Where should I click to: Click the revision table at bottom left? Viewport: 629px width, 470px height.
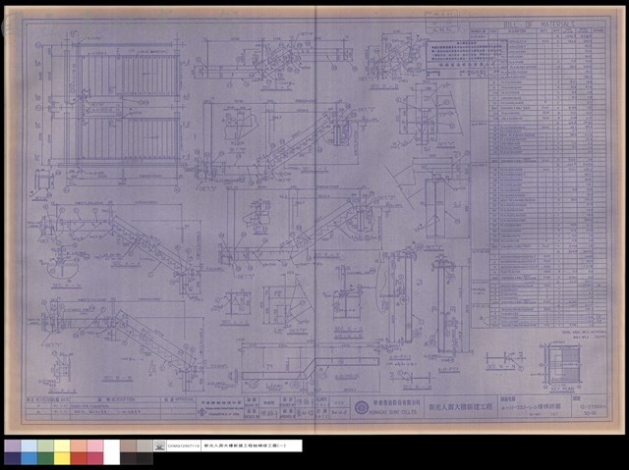pos(111,408)
